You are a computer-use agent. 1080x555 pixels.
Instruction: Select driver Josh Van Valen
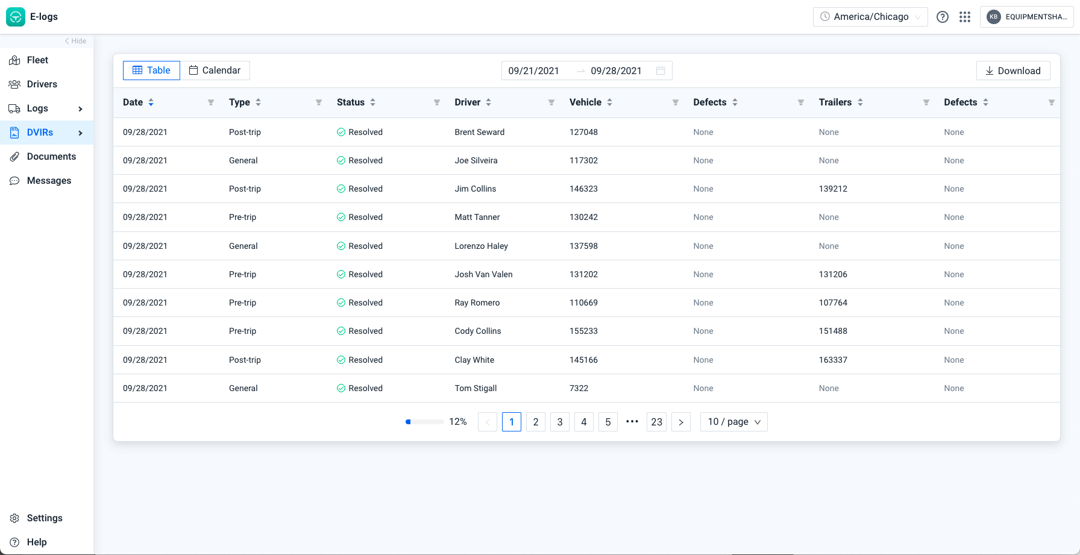click(483, 274)
